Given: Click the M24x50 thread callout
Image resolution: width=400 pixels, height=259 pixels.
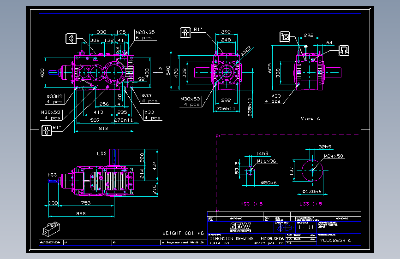Looking at the screenshot, I should coord(334,156).
